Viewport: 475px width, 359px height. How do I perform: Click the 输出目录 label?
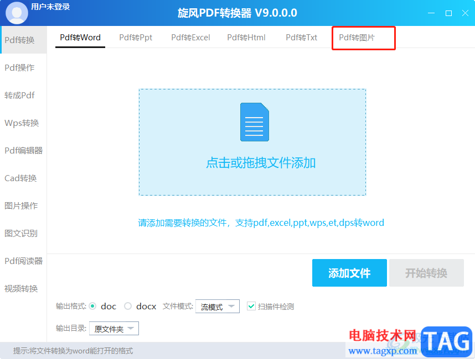71,328
